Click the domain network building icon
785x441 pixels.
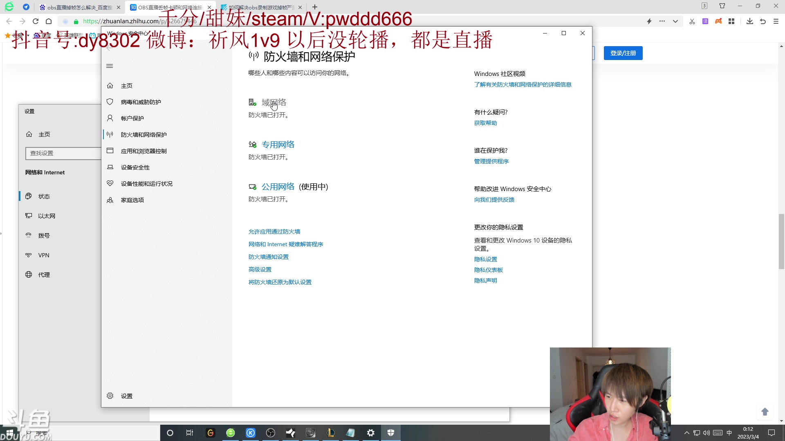(252, 102)
